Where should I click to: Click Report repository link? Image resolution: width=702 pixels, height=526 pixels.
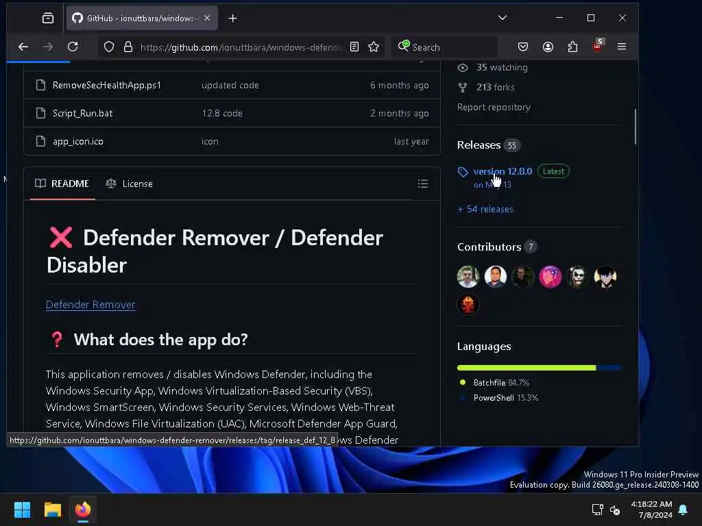[494, 107]
